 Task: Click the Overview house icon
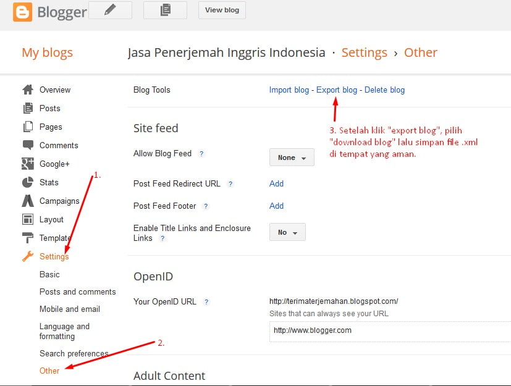point(28,90)
